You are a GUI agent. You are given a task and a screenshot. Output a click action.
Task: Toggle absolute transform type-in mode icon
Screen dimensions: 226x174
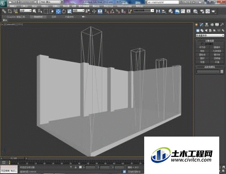80,167
